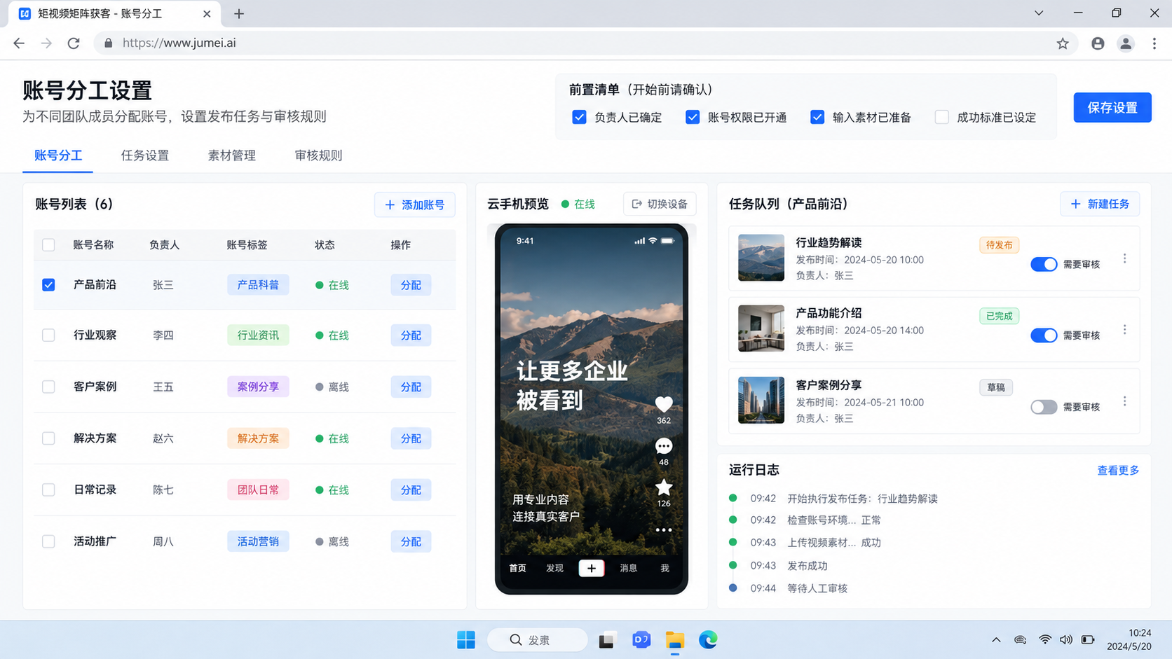
Task: Tap the plus button in phone bottom bar
Action: coord(592,568)
